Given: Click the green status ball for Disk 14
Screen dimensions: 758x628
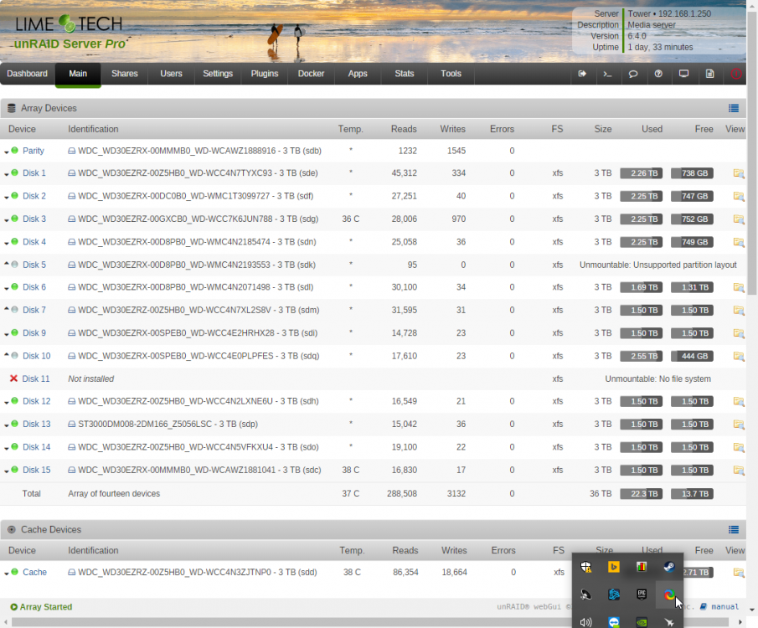Looking at the screenshot, I should (x=15, y=446).
